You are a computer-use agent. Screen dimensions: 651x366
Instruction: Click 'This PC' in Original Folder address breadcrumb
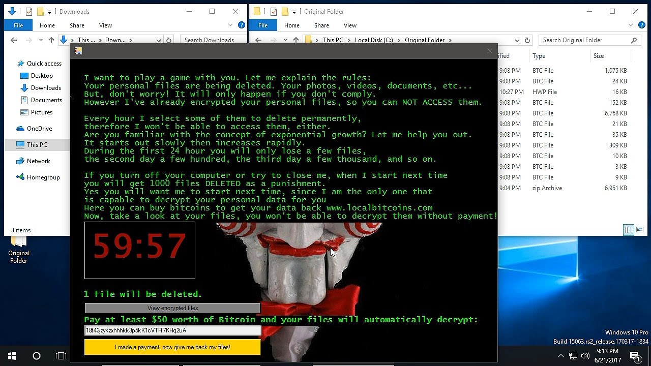click(x=333, y=40)
